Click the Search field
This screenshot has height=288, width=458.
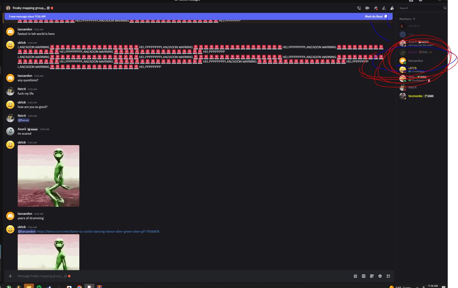point(422,8)
